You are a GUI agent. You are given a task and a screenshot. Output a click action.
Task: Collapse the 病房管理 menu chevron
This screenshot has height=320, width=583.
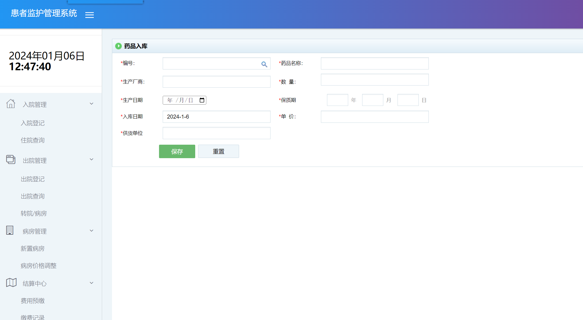pyautogui.click(x=91, y=231)
